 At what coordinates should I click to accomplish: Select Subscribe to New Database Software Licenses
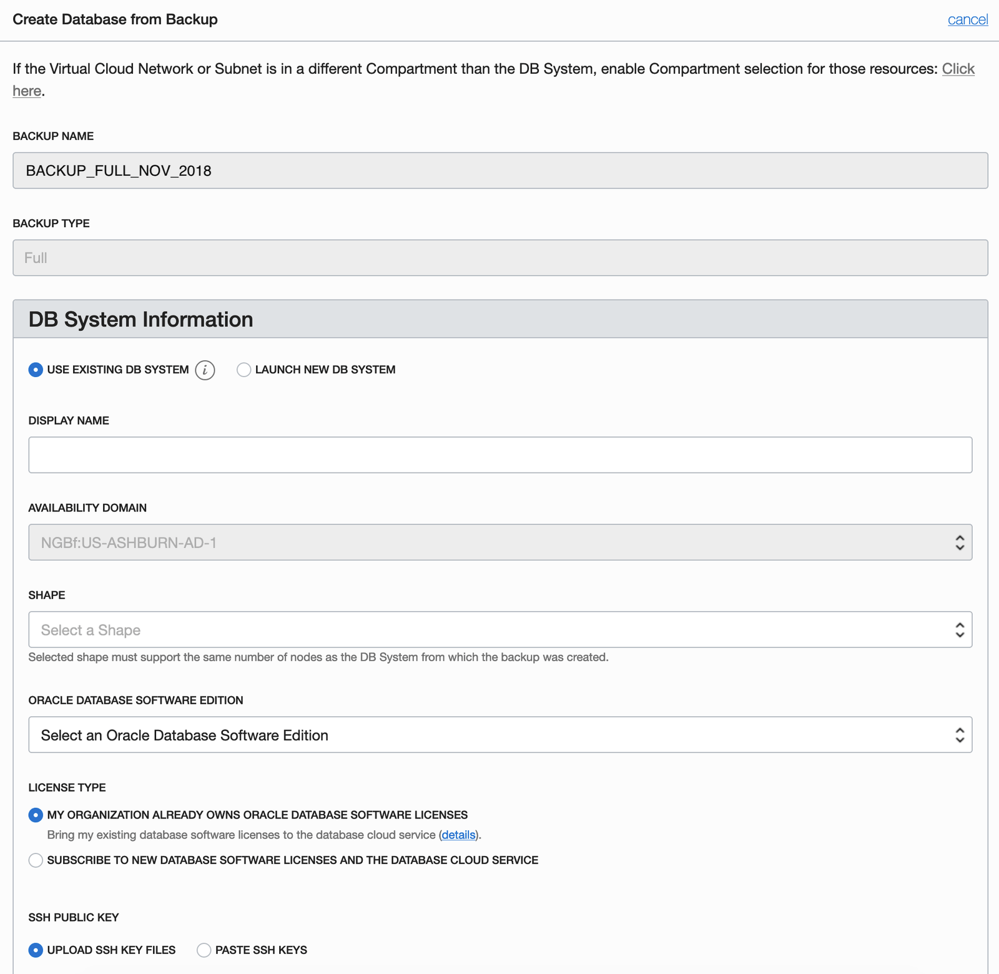pos(36,860)
